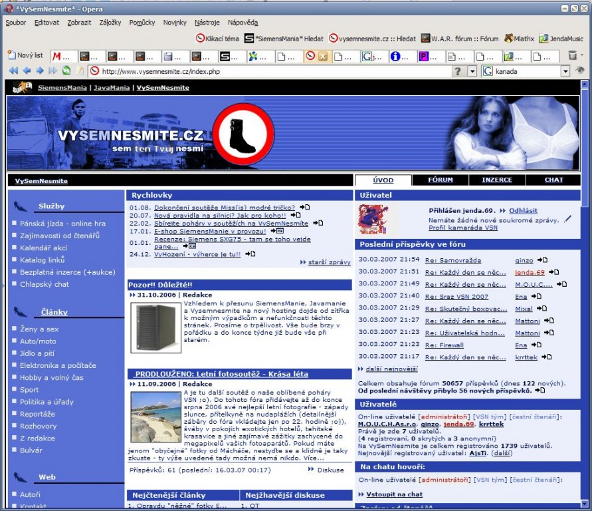
Task: Open the address bar dropdown arrow
Action: [472, 71]
